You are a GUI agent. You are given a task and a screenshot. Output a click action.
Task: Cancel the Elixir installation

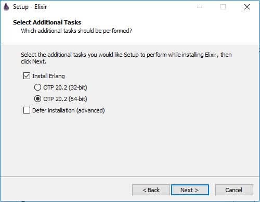coord(234,190)
